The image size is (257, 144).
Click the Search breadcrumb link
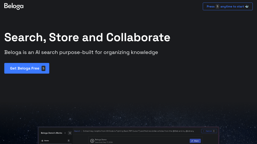point(77,131)
